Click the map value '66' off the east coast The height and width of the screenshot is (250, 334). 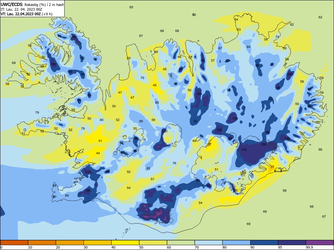320,149
